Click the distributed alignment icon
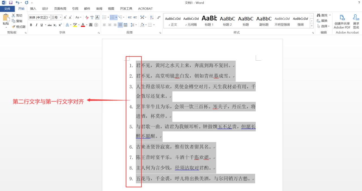The image size is (362, 191). pyautogui.click(x=126, y=25)
